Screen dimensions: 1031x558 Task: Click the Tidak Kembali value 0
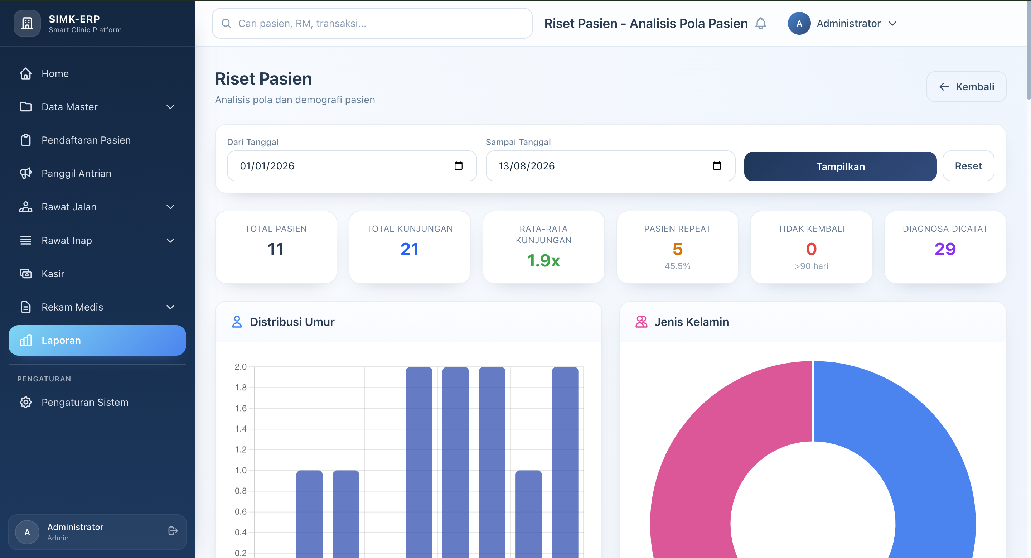pos(811,249)
